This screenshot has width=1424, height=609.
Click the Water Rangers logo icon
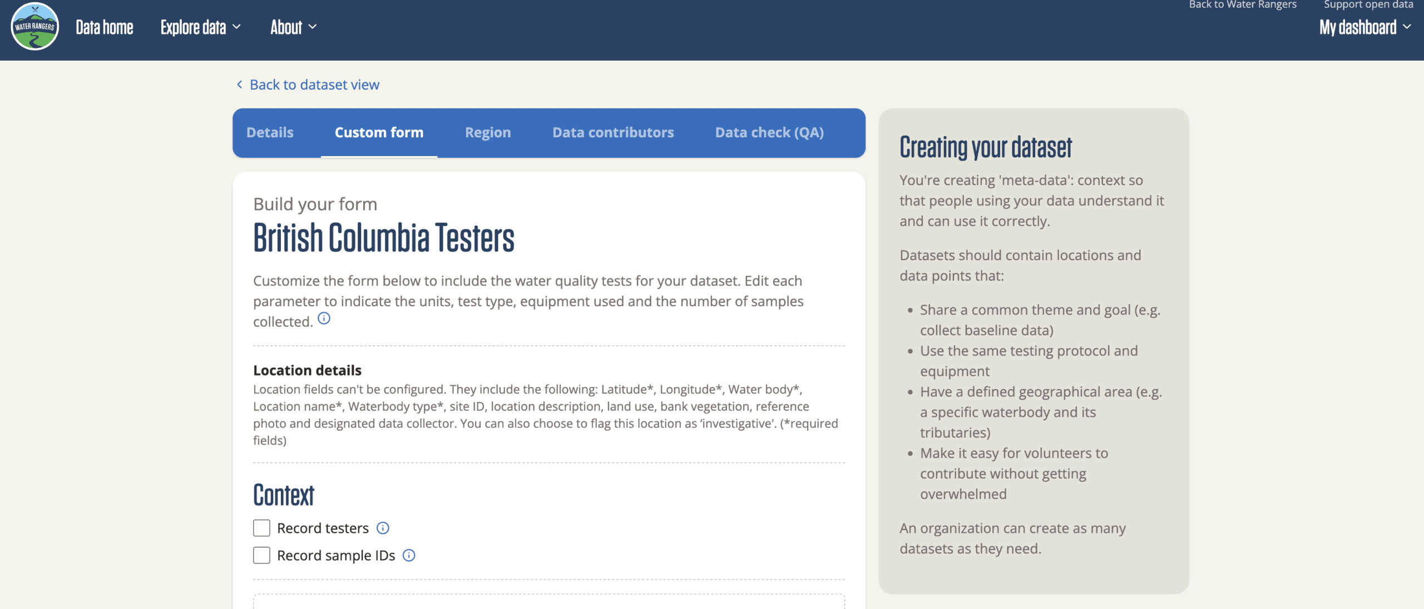tap(34, 27)
